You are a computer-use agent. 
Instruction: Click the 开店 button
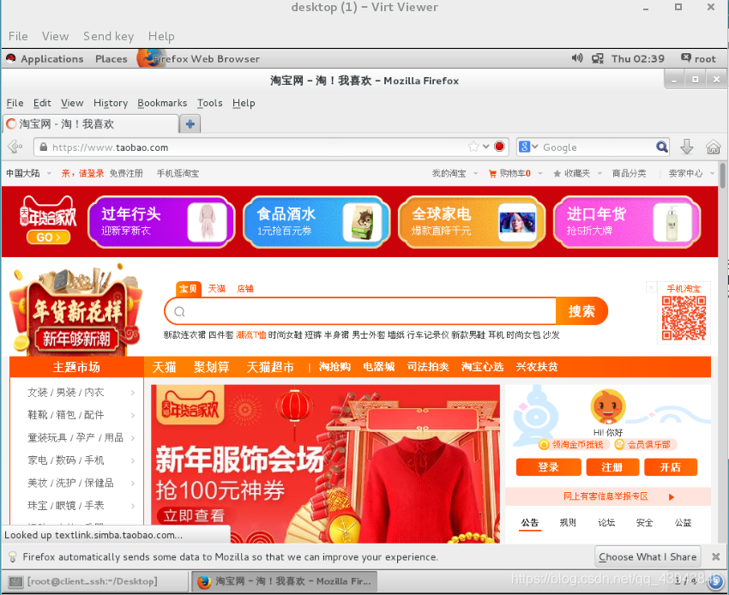point(671,467)
